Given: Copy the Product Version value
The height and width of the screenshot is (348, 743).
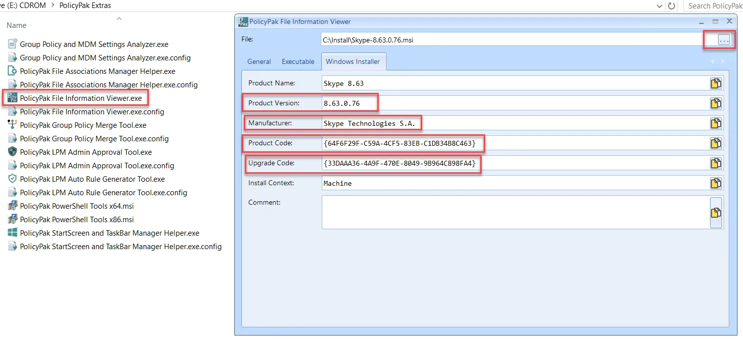Looking at the screenshot, I should [716, 103].
